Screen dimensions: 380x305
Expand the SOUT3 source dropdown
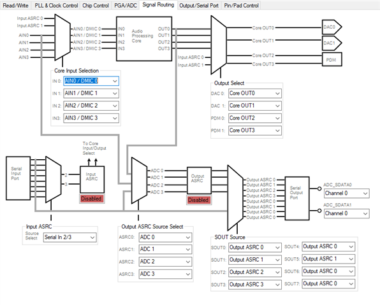pos(254,285)
